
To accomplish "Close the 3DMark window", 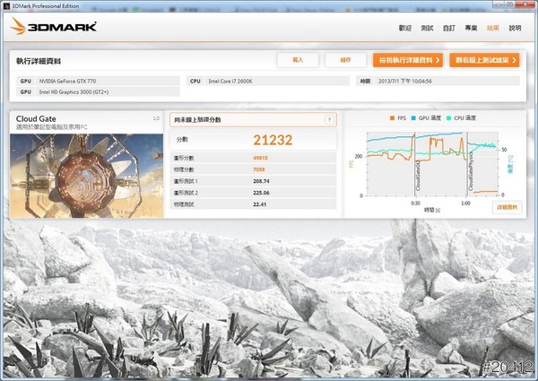I will 527,4.
